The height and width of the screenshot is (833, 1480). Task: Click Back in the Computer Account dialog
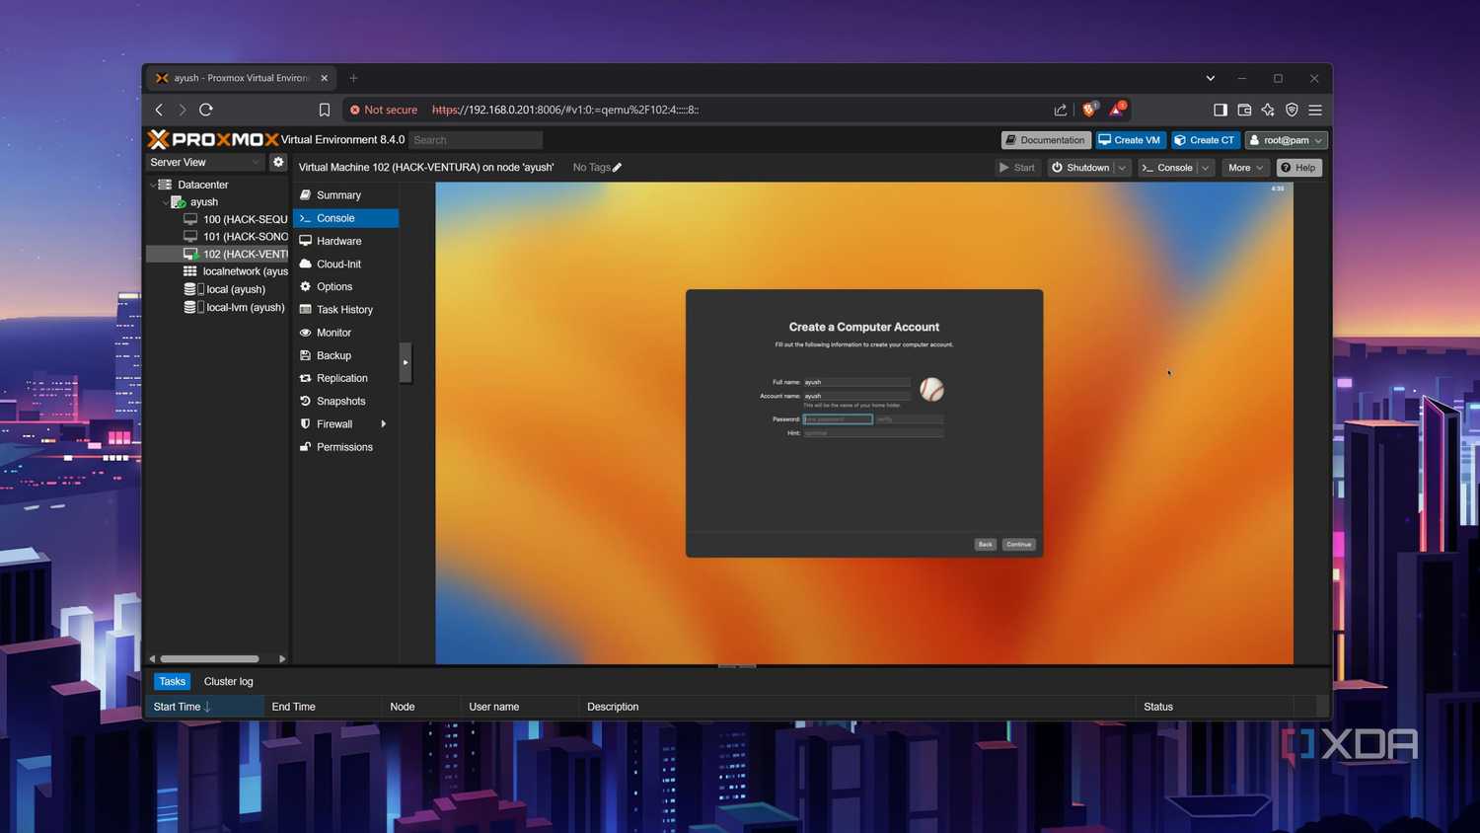[x=985, y=545]
